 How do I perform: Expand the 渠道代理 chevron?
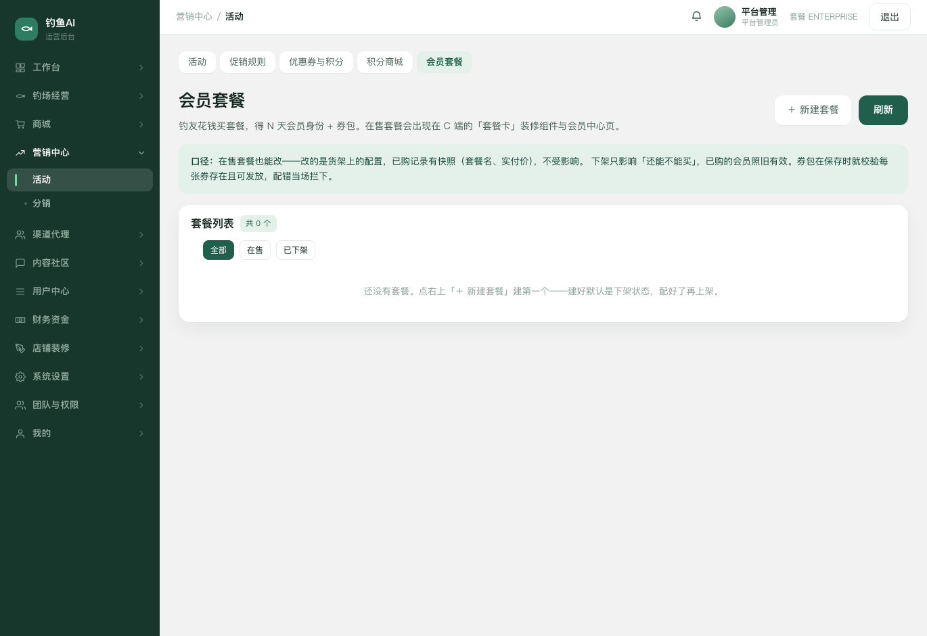(x=141, y=235)
